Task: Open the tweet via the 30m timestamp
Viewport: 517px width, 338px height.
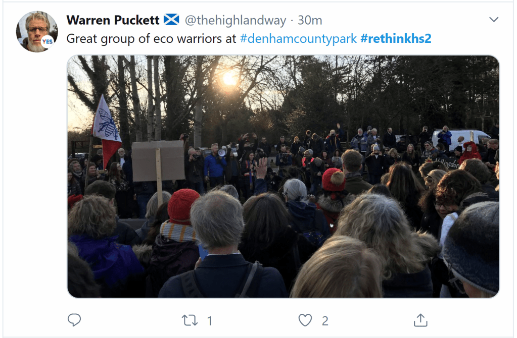Action: [310, 20]
